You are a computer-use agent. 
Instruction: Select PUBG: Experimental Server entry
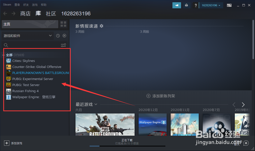click(33, 79)
